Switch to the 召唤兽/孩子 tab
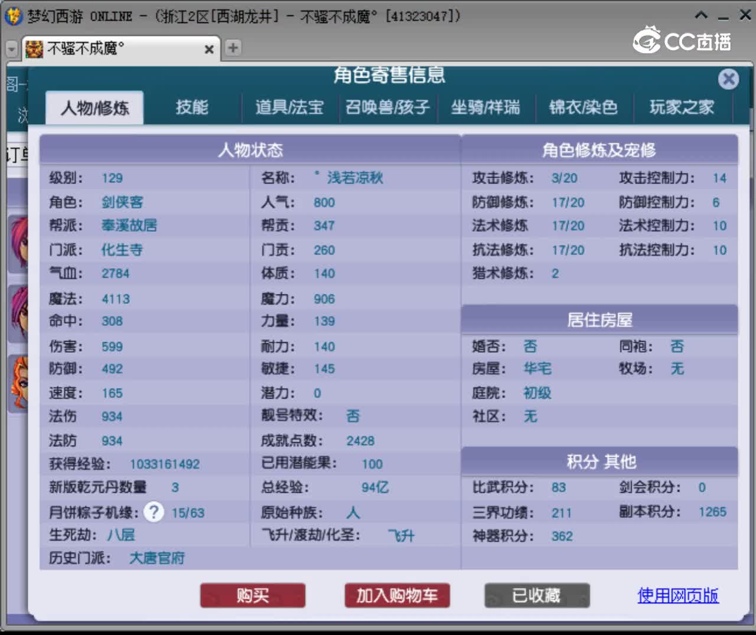This screenshot has height=635, width=756. [387, 107]
